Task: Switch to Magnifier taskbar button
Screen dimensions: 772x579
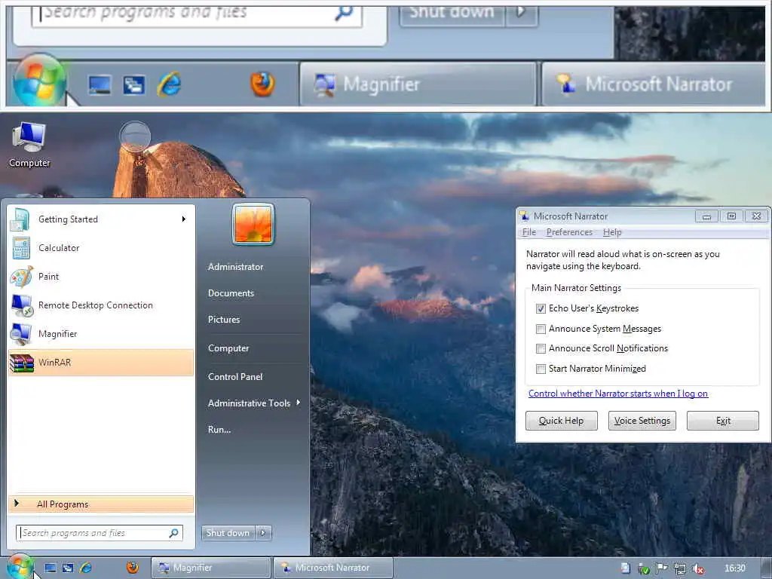Action: (x=211, y=568)
